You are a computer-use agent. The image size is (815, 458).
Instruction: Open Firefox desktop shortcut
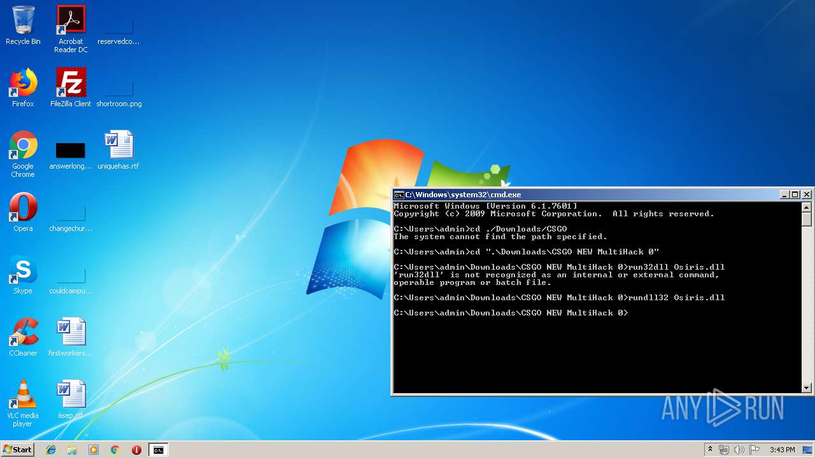[23, 88]
